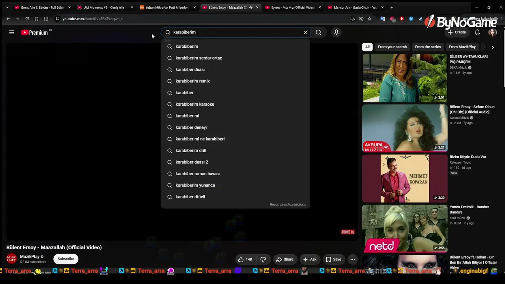Click the ABONE OL watermark button
This screenshot has height=284, width=505.
348,232
